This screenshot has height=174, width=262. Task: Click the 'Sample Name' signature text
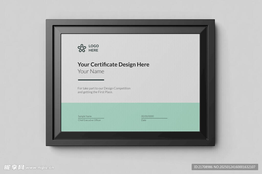85,116
